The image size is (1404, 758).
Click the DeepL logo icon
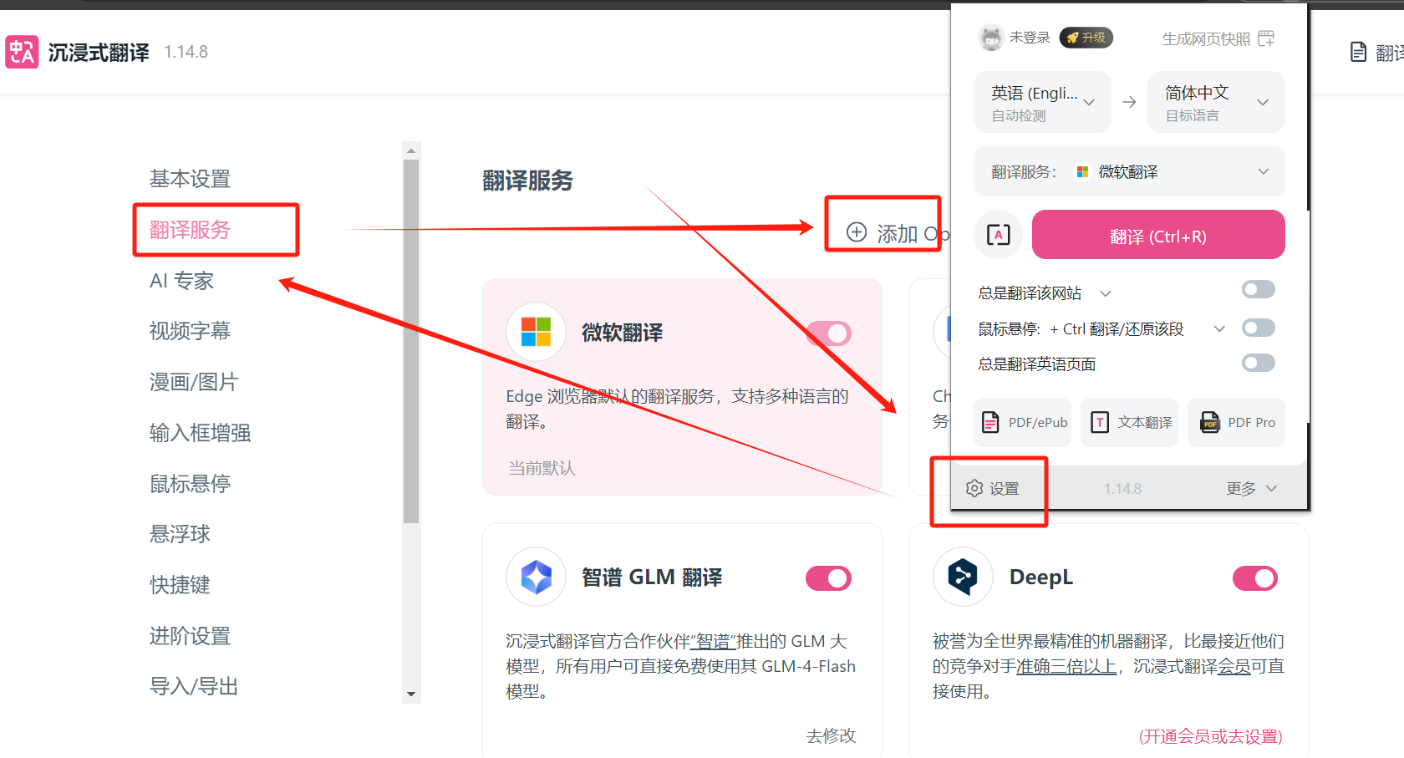tap(963, 577)
